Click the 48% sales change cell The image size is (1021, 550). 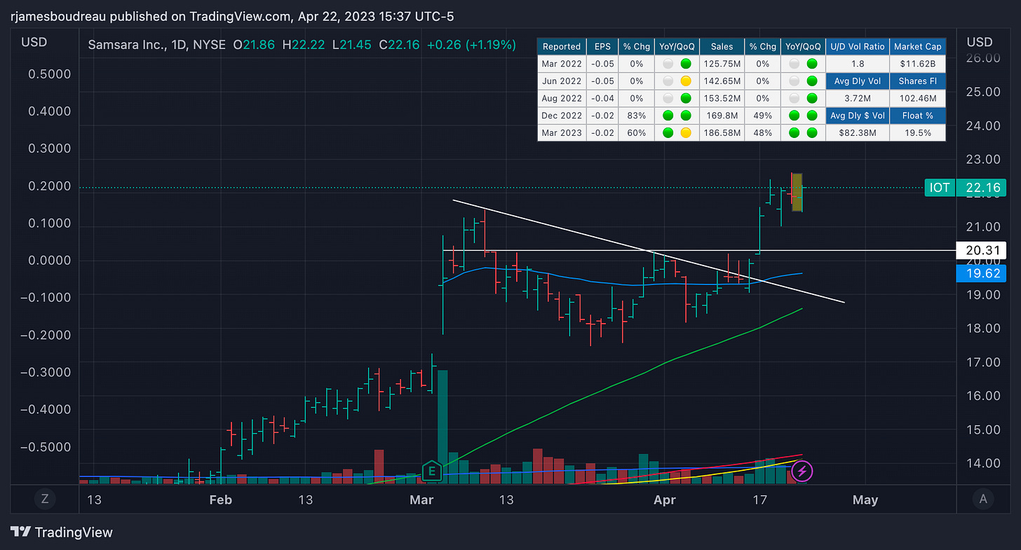click(762, 133)
